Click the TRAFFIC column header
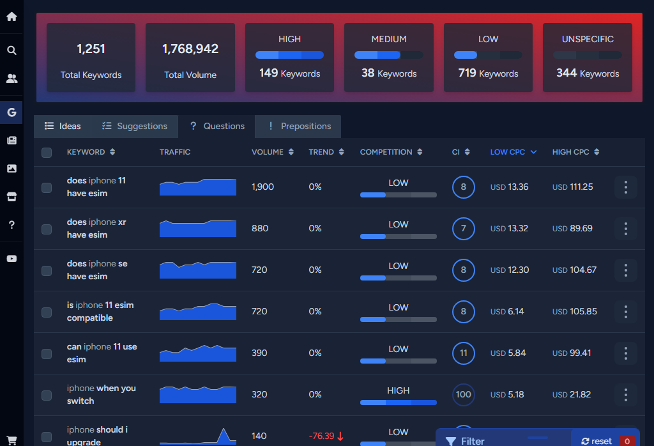The width and height of the screenshot is (654, 446). coord(175,152)
